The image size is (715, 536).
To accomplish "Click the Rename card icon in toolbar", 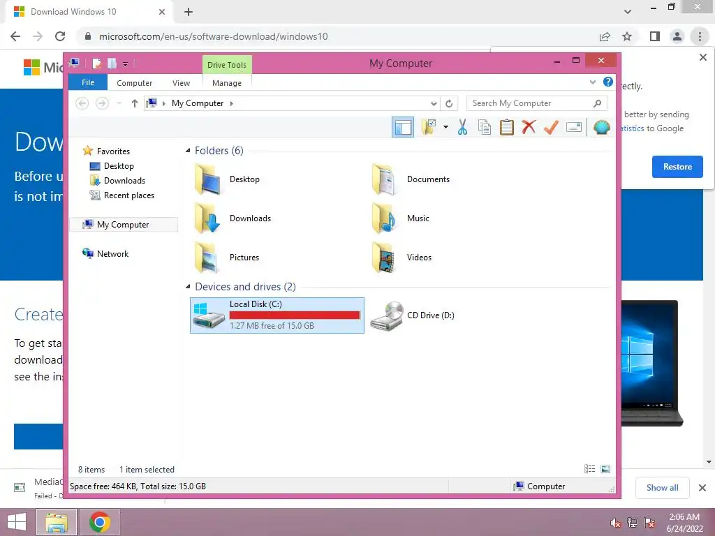I will [574, 127].
